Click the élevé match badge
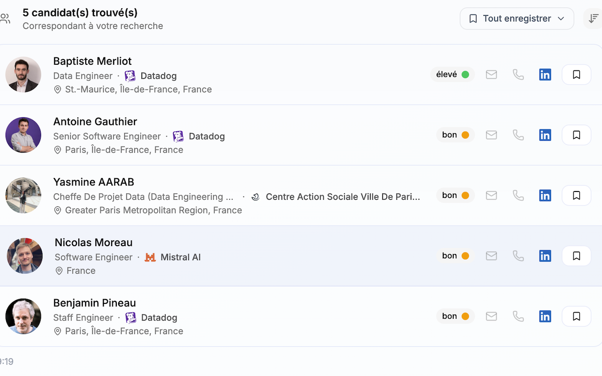Screen dimensions: 602x376 pyautogui.click(x=452, y=75)
